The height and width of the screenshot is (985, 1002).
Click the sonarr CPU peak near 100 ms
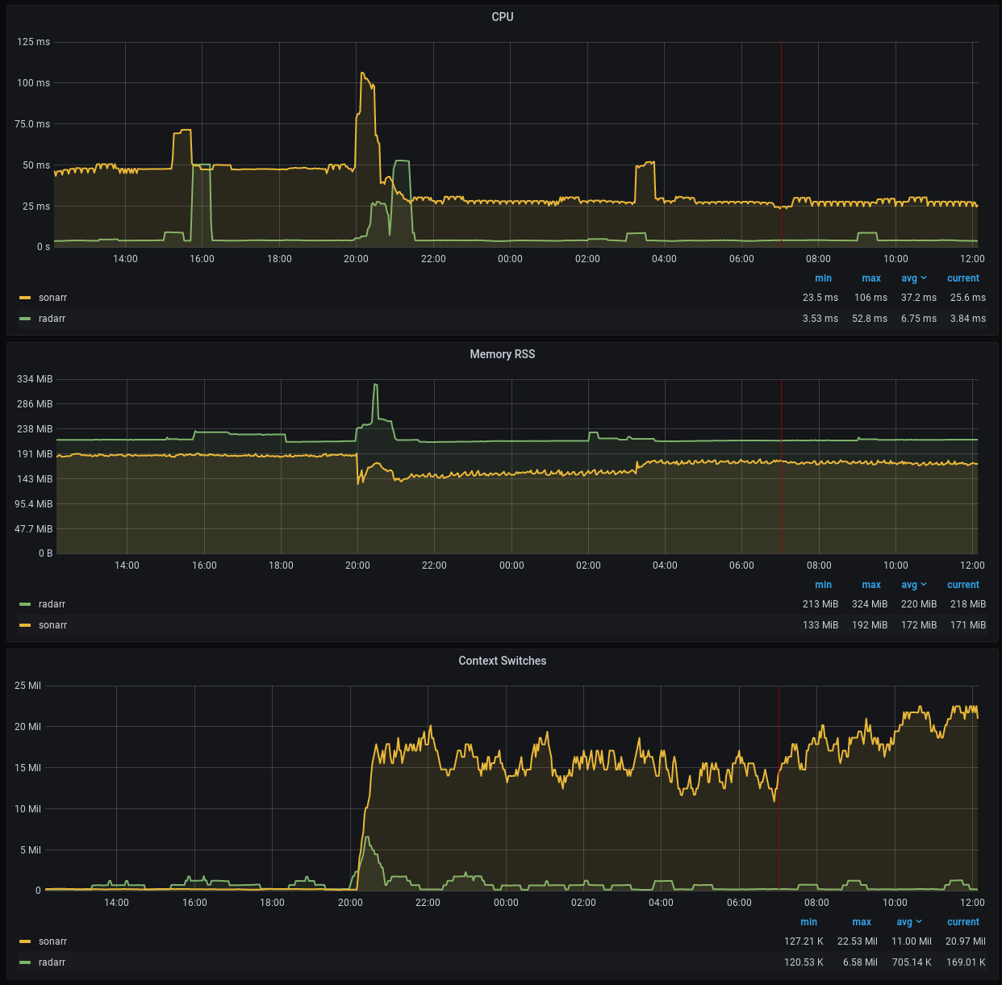coord(362,73)
